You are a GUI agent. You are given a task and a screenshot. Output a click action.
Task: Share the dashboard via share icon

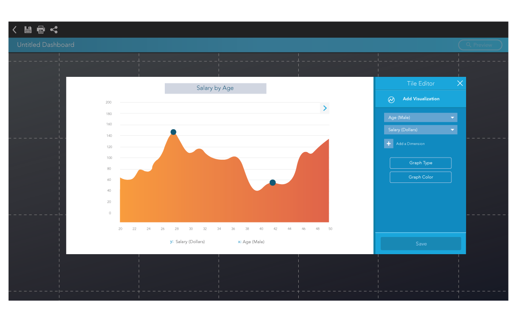tap(54, 30)
